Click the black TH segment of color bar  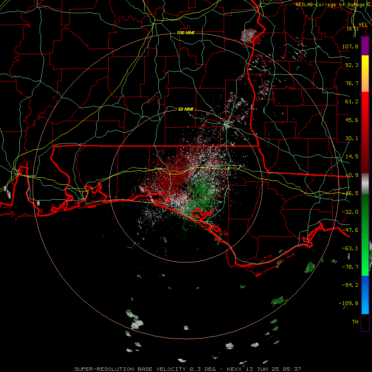tap(365, 322)
